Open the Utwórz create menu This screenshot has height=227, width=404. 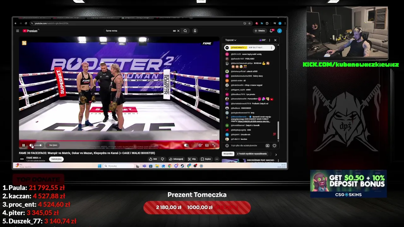(260, 31)
